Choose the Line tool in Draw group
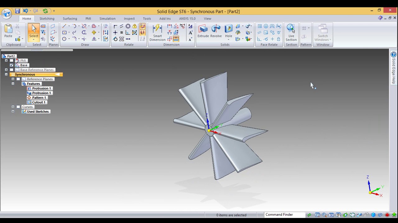Screen dimensions: 398x223 64,26
